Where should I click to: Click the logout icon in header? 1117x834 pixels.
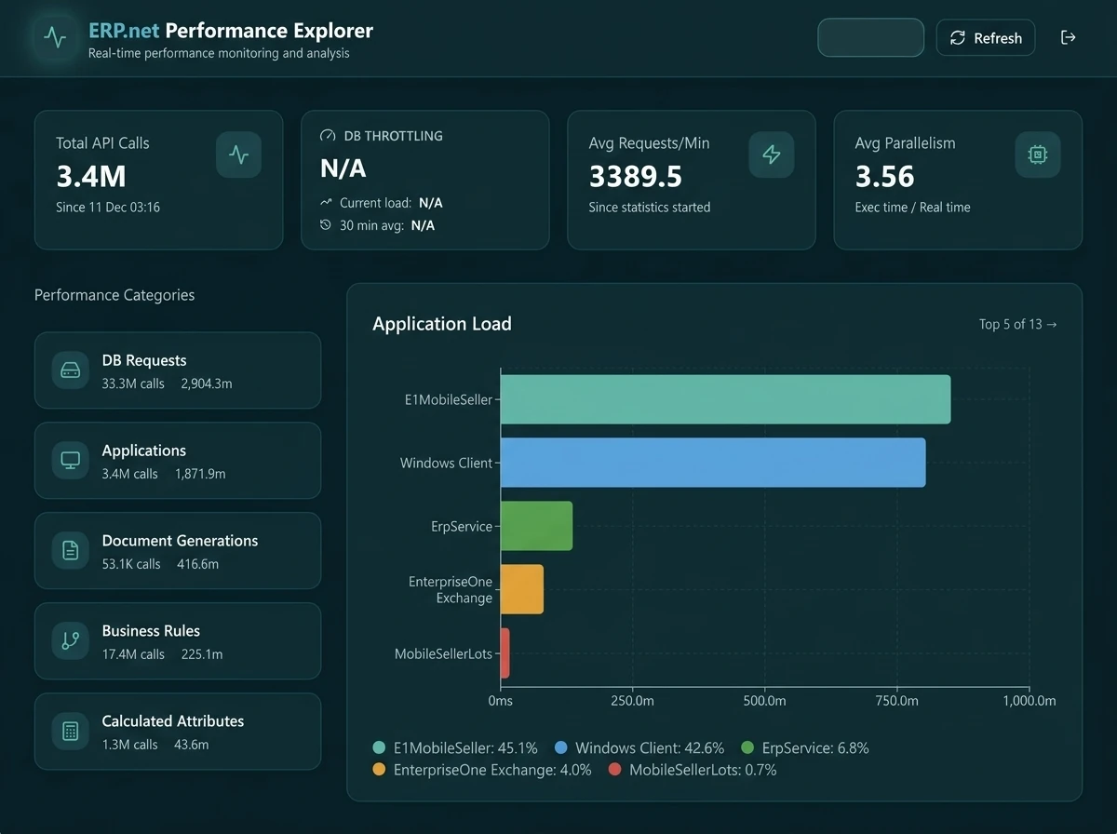coord(1068,37)
